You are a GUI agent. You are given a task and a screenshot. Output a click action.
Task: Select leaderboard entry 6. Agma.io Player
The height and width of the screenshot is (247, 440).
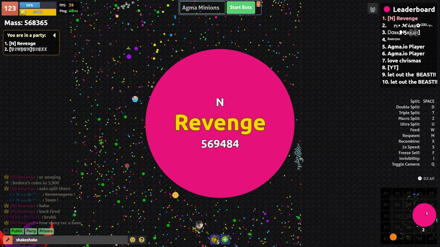pos(403,54)
